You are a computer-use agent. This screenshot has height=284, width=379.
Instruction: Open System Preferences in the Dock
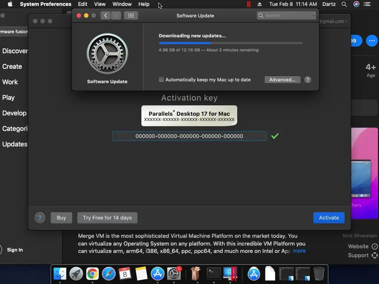tap(174, 274)
